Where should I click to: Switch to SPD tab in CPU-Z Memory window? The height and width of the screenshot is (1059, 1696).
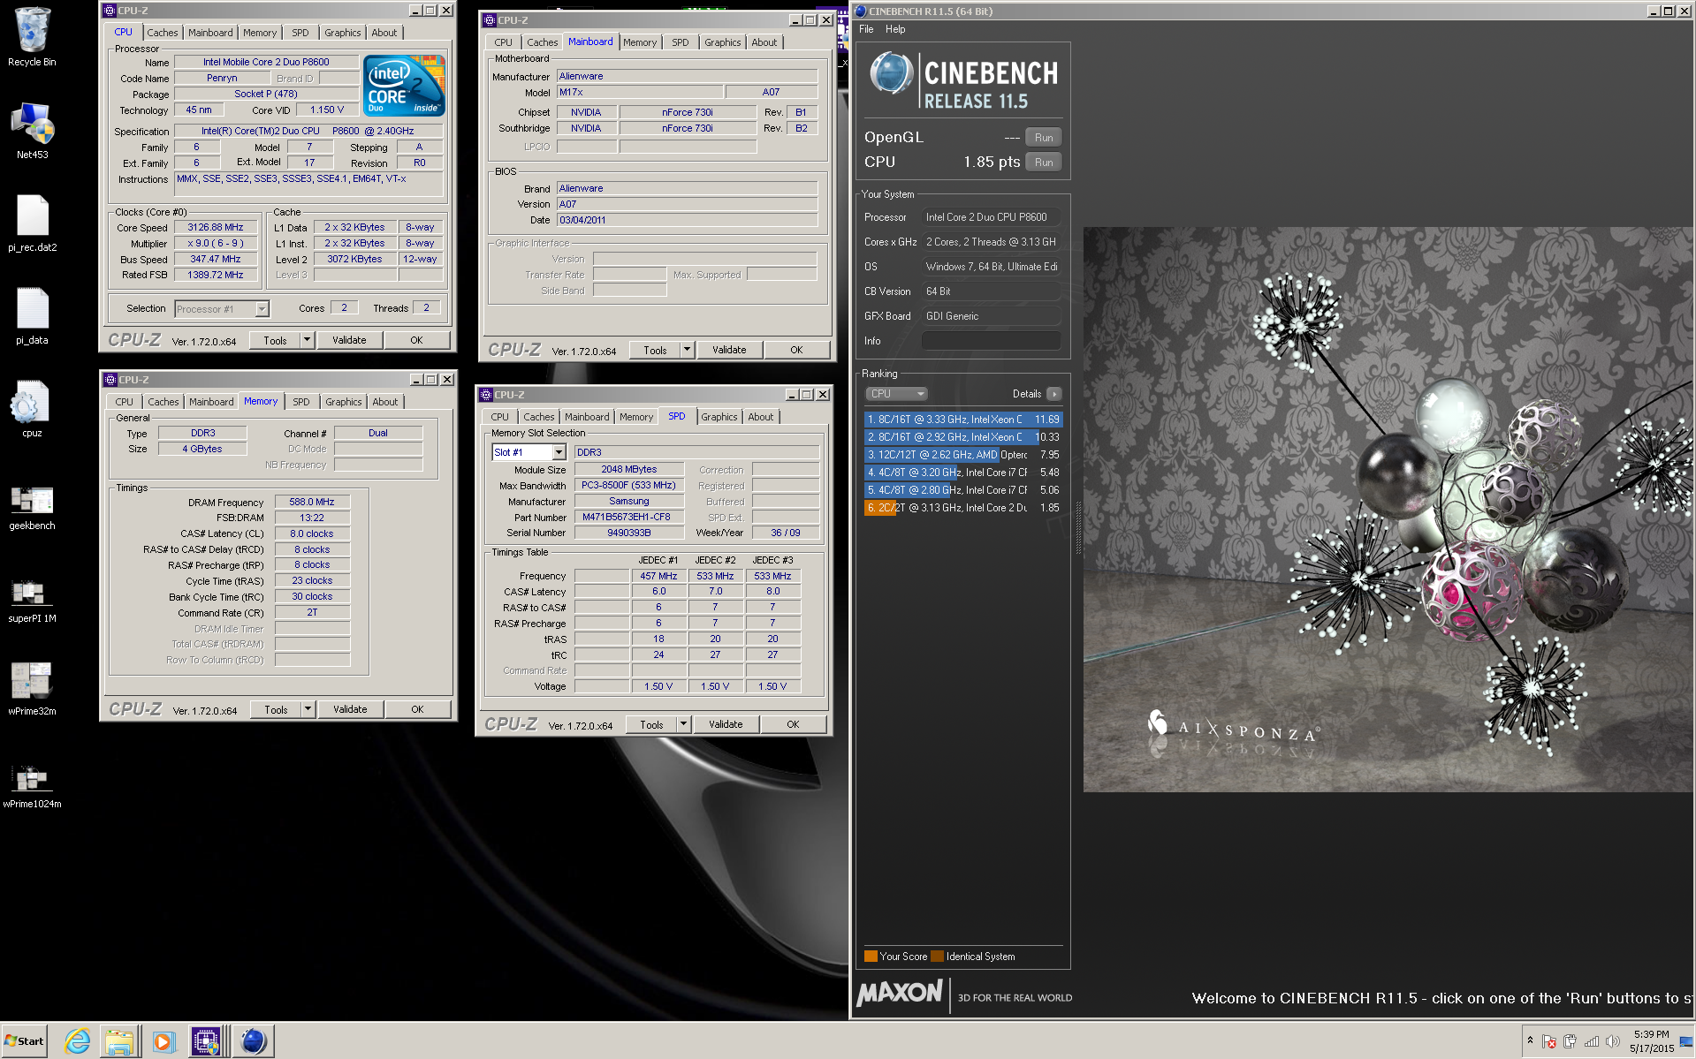[x=301, y=402]
